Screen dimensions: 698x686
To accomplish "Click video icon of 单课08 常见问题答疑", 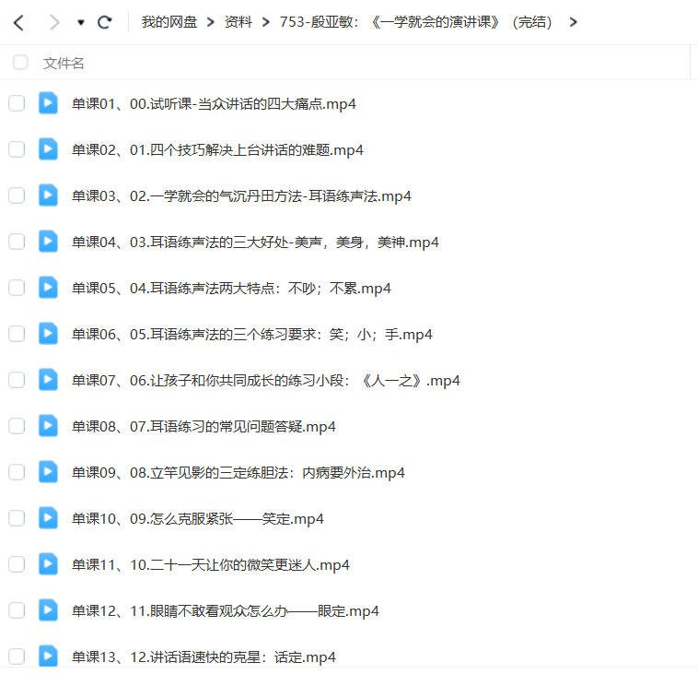I will [48, 425].
